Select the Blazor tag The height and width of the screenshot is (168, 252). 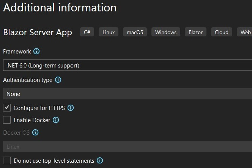(195, 32)
